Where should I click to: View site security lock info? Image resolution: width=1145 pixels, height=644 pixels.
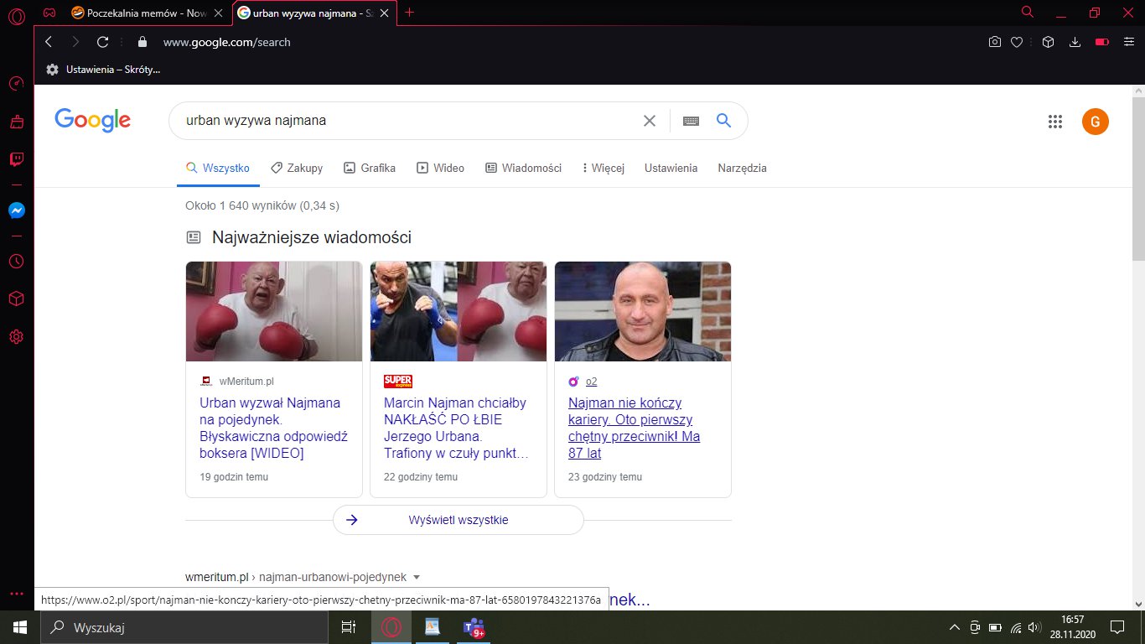tap(142, 42)
